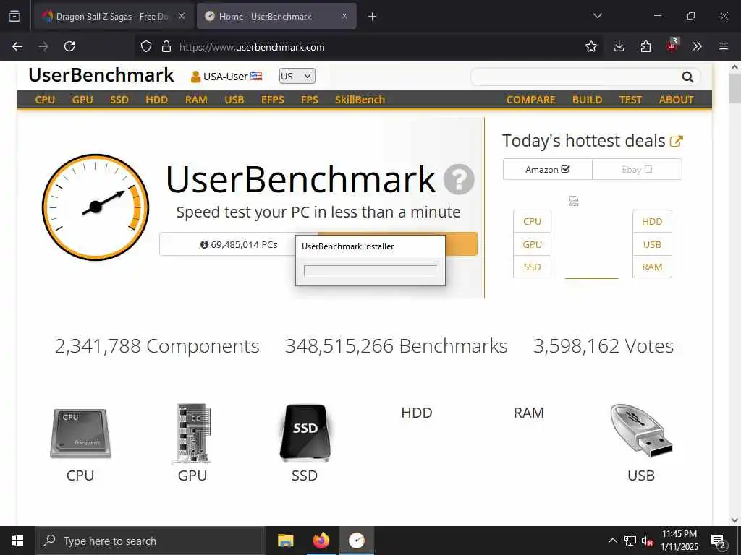Open the EFPS nav menu item
The width and height of the screenshot is (741, 555).
pos(273,100)
